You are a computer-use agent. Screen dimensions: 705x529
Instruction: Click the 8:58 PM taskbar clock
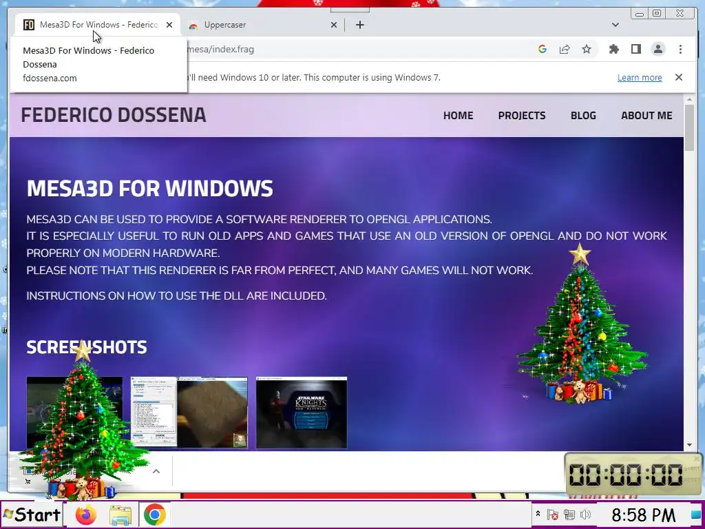[643, 515]
